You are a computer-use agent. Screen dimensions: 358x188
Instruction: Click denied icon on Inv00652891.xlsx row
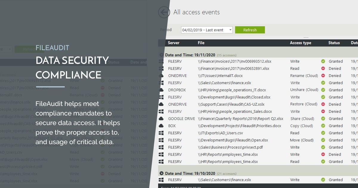click(323, 69)
